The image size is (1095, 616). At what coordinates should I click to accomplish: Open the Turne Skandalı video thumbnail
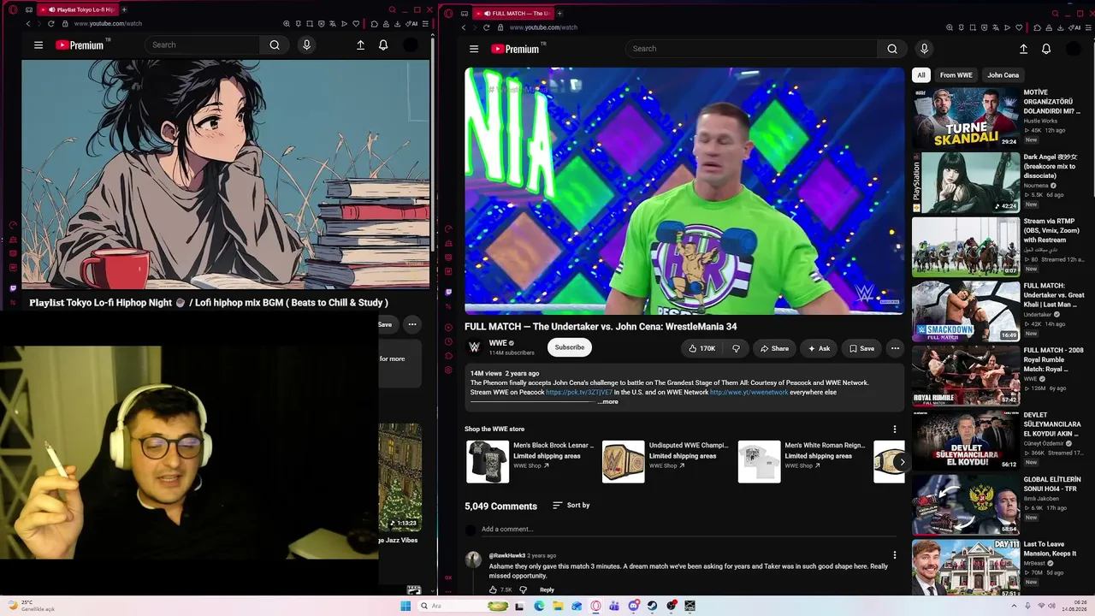click(x=966, y=119)
